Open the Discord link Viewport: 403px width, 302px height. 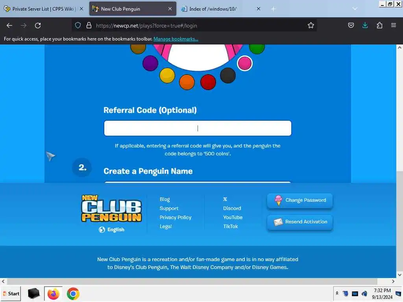232,208
